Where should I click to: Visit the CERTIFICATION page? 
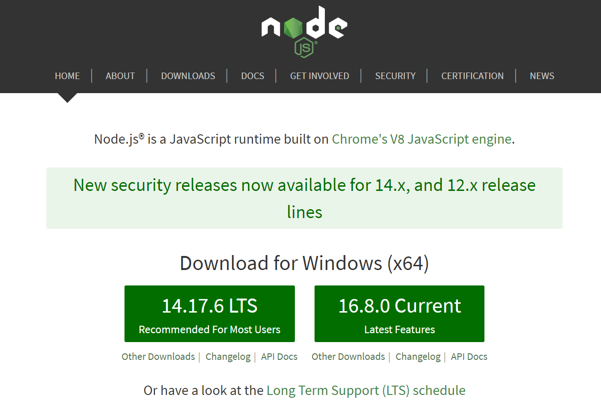click(x=473, y=76)
